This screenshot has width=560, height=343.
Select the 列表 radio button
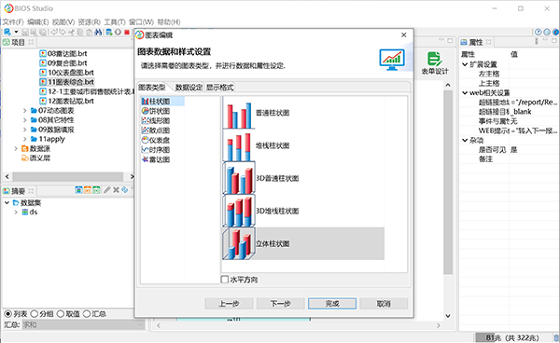[7, 314]
